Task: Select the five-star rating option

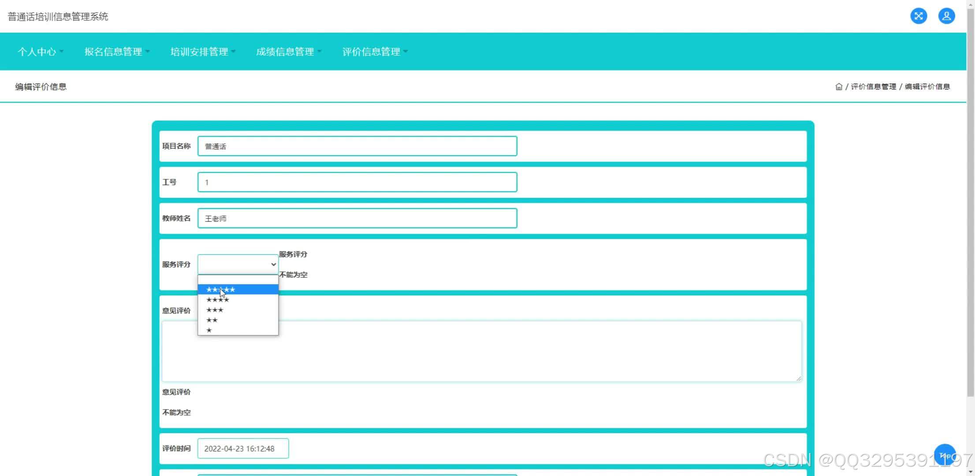Action: click(238, 290)
